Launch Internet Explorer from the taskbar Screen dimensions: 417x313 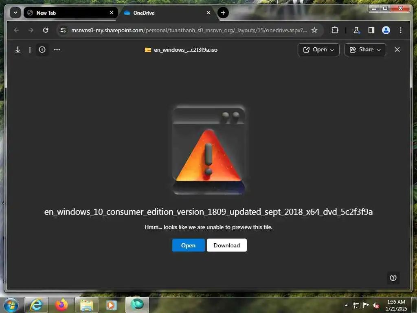point(36,305)
